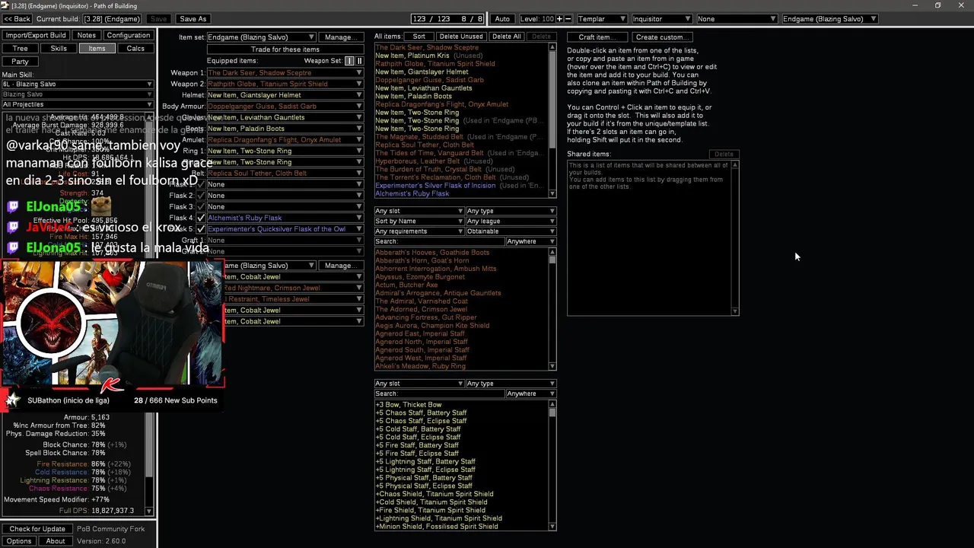Click scroll-up arrow of Shared items list
The width and height of the screenshot is (974, 548).
click(735, 164)
